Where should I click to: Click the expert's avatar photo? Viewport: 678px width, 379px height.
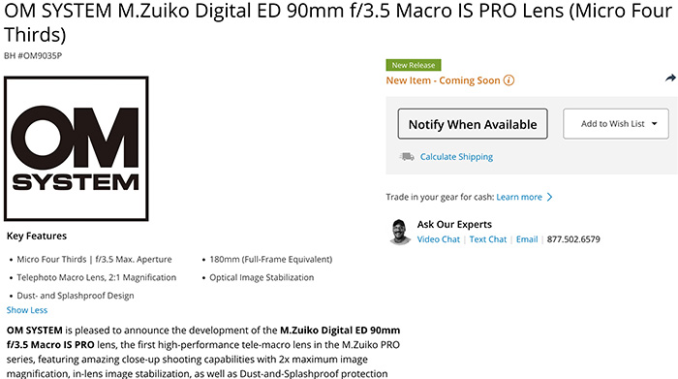pos(400,232)
